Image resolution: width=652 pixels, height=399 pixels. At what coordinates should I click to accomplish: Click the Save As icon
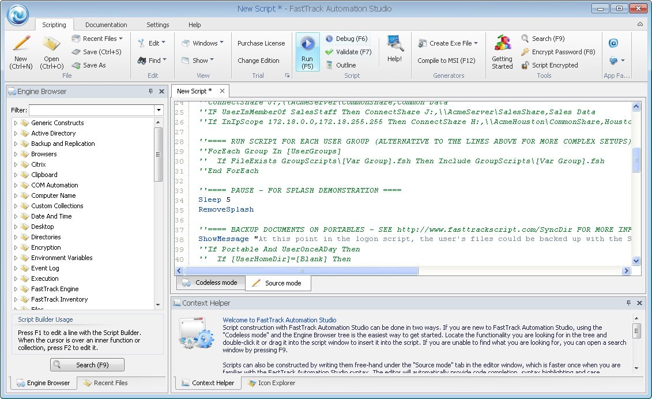pos(76,65)
